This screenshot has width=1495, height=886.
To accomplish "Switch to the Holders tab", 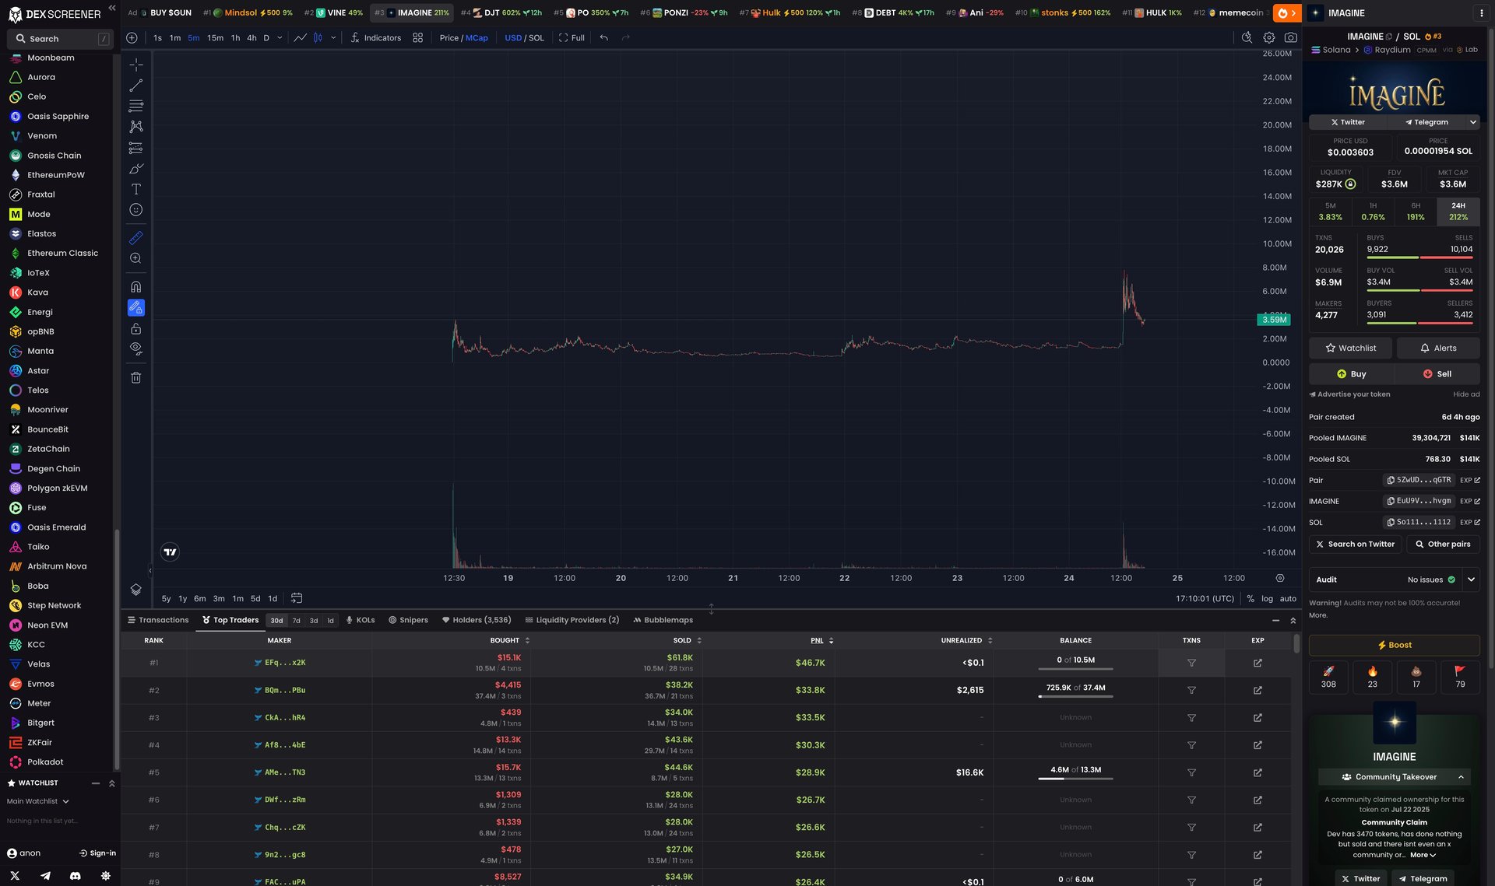I will coord(477,620).
